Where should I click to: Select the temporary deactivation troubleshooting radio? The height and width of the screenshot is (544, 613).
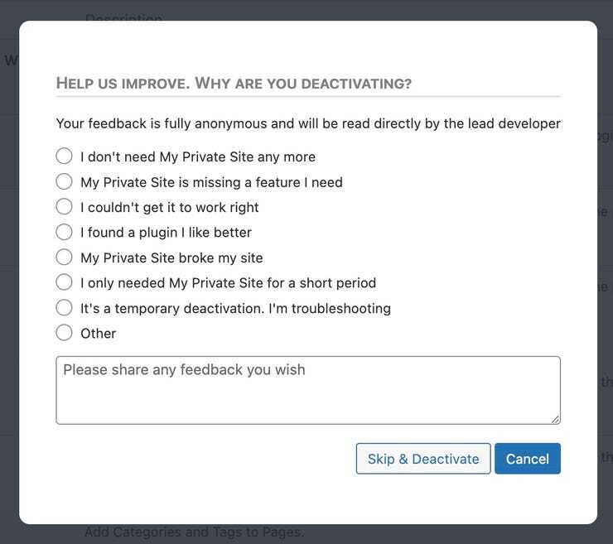[64, 308]
